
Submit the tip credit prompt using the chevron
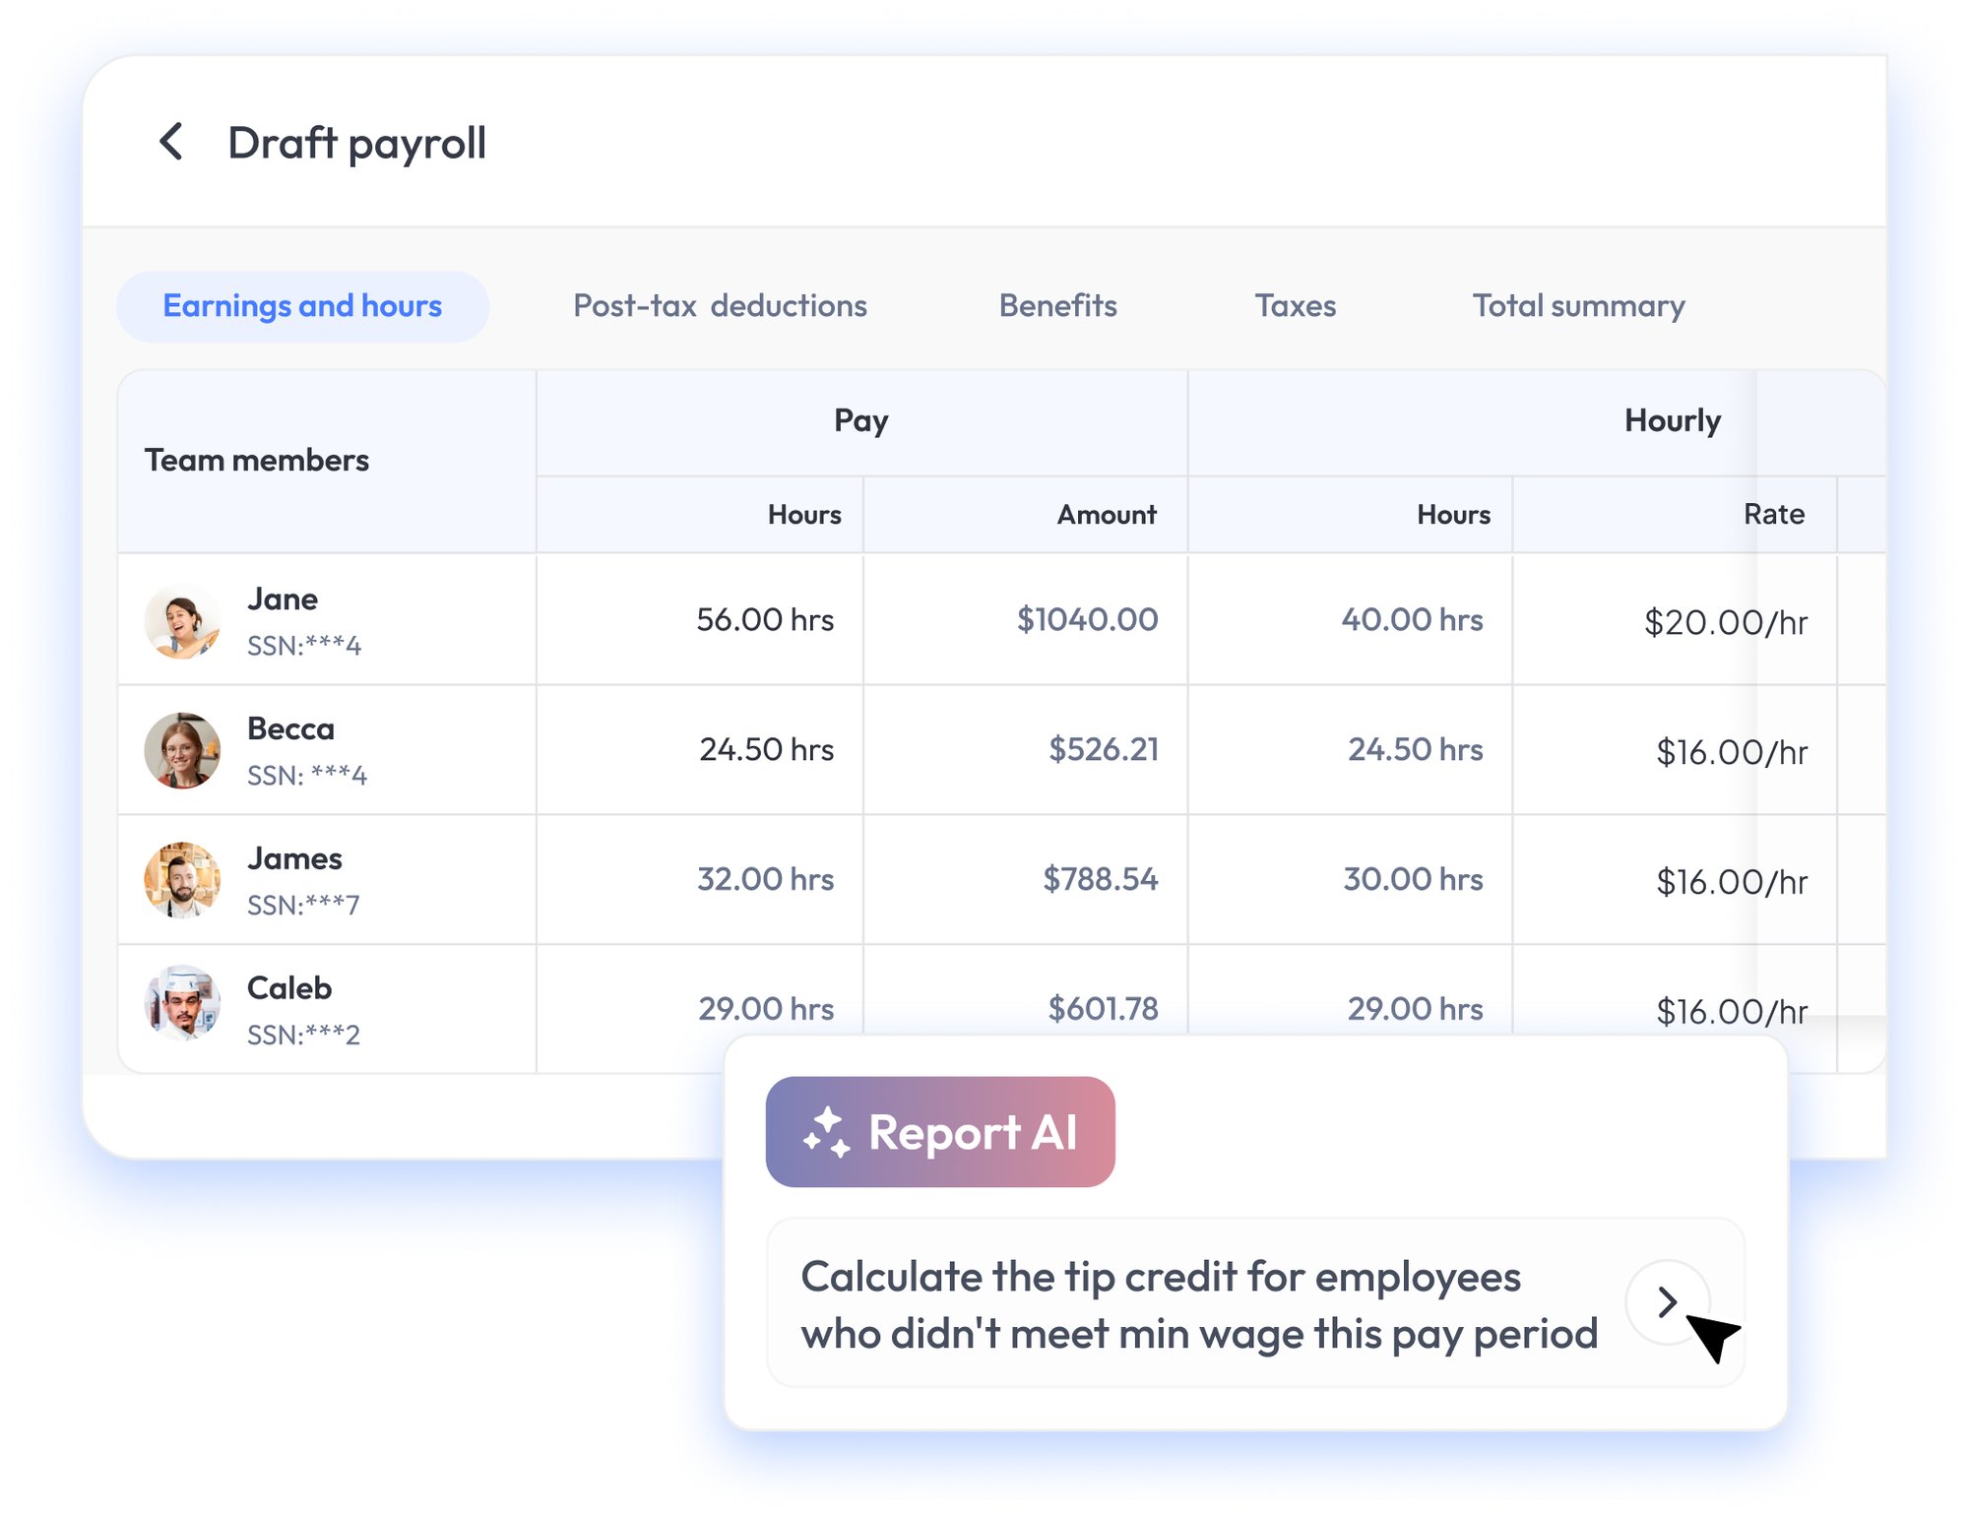tap(1666, 1302)
